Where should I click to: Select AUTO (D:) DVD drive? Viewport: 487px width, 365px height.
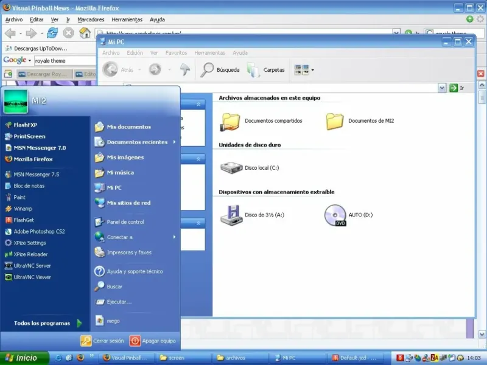pos(348,215)
